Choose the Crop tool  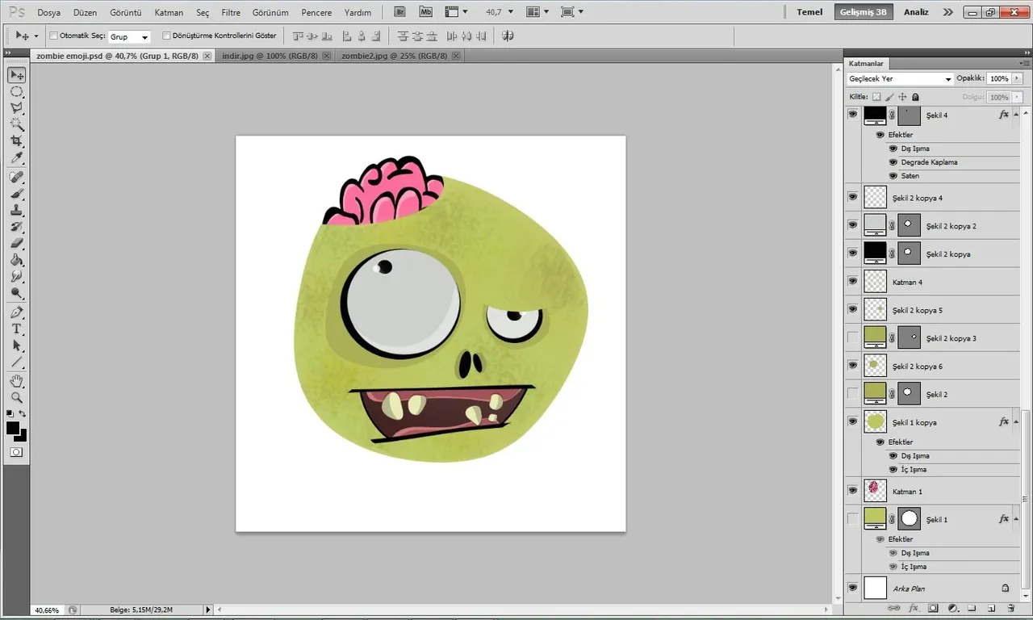16,141
